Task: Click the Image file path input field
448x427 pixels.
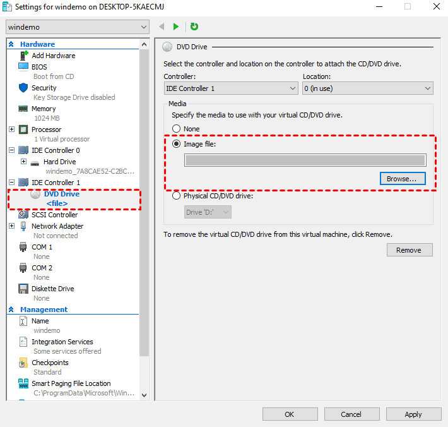Action: pos(305,160)
